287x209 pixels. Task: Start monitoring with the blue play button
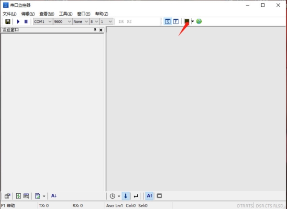(x=18, y=21)
